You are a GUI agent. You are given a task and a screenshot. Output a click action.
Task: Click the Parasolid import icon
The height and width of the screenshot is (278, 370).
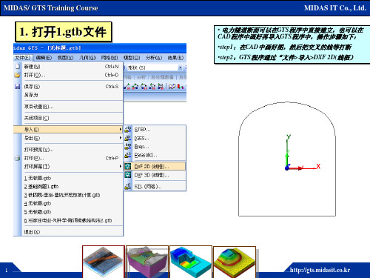pyautogui.click(x=128, y=155)
